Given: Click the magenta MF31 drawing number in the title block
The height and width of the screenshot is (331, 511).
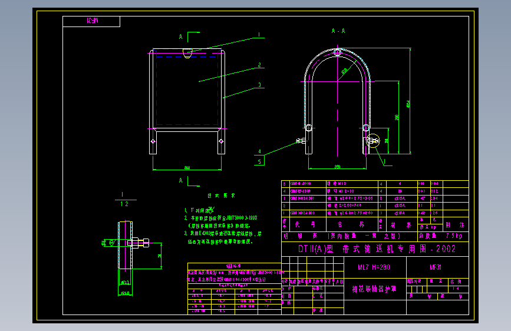Looking at the screenshot, I should [x=436, y=267].
